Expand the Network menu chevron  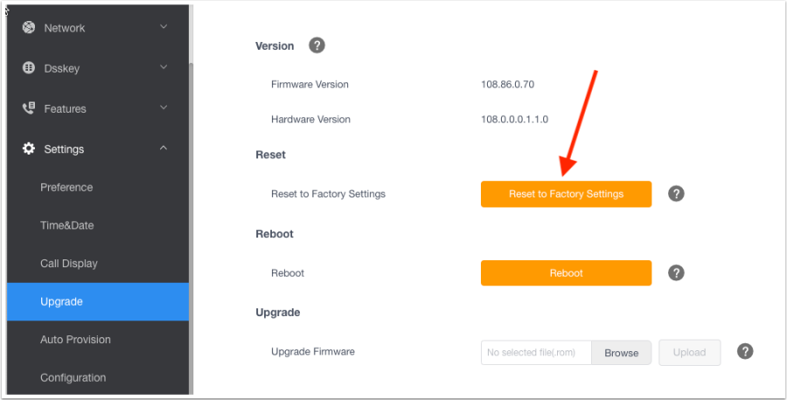(164, 27)
